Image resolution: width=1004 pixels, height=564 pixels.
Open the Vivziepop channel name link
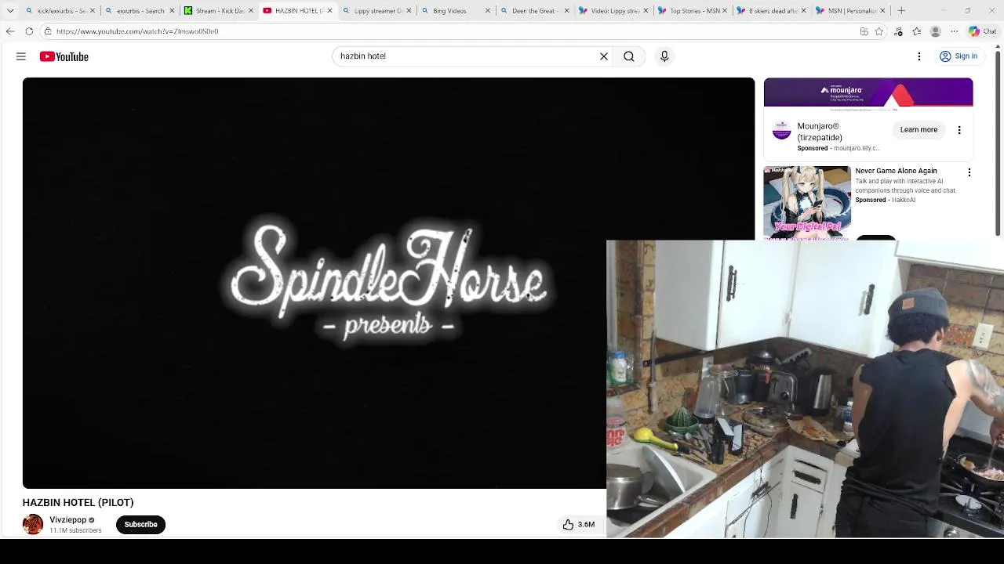(x=68, y=520)
